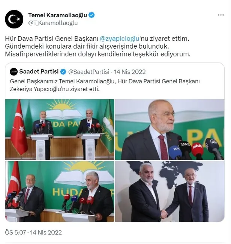Click the verified badge next to Saadet Partisi

click(63, 72)
